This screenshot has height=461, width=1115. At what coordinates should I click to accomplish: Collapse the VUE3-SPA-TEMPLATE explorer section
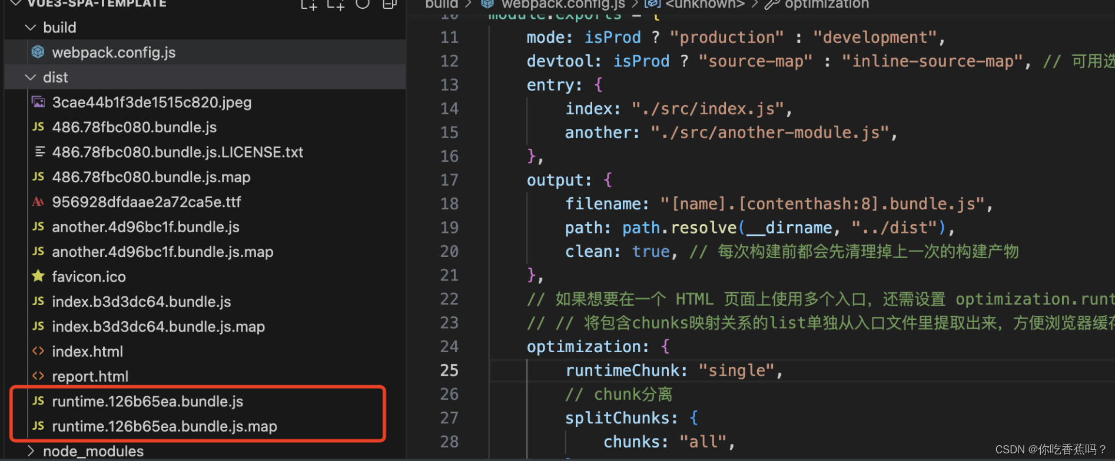tap(16, 3)
